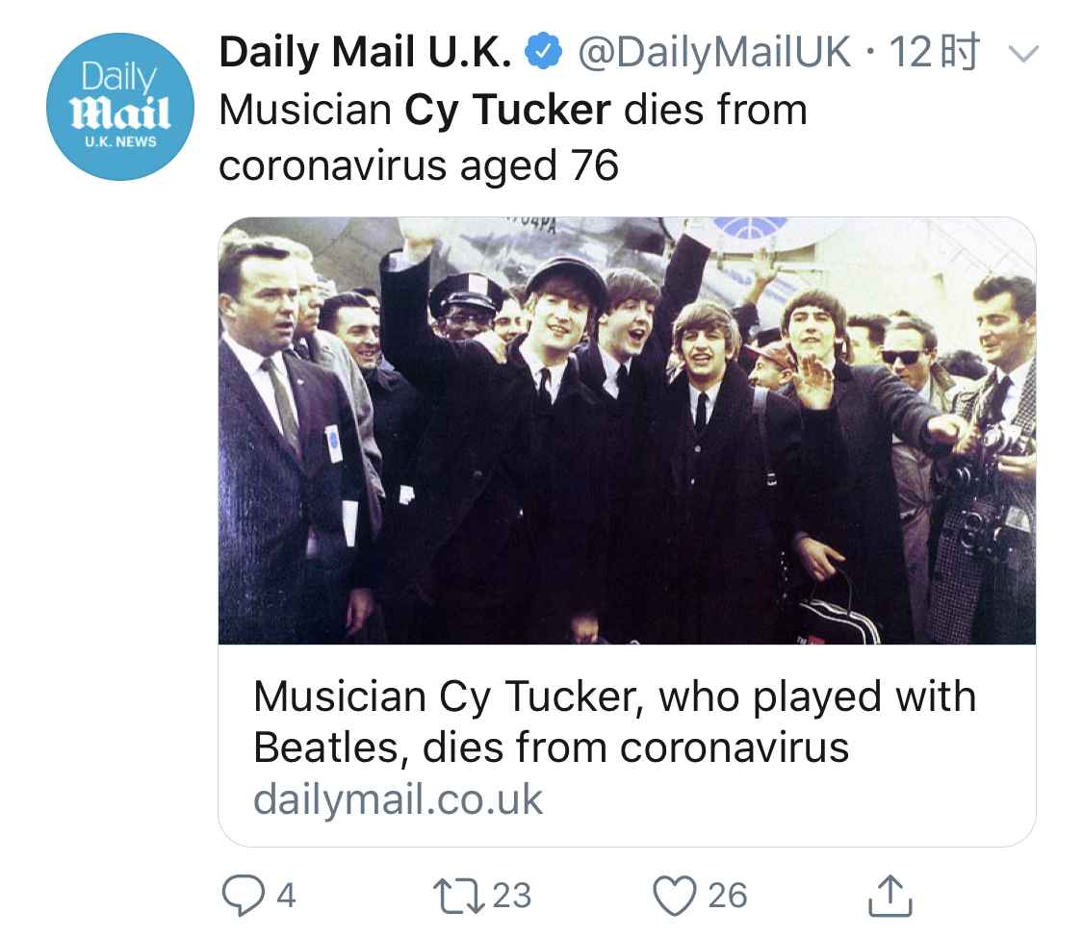Image resolution: width=1083 pixels, height=937 pixels.
Task: Click the blue verified badge
Action: (543, 54)
